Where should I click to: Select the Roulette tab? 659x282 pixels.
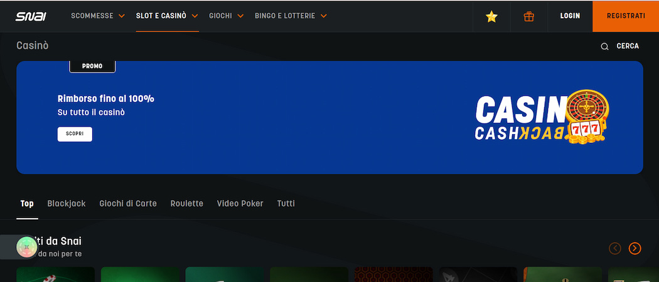(187, 204)
